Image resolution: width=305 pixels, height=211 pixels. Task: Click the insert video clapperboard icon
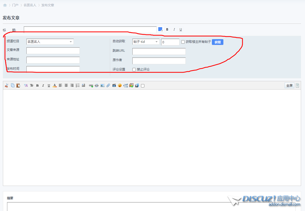[114, 85]
